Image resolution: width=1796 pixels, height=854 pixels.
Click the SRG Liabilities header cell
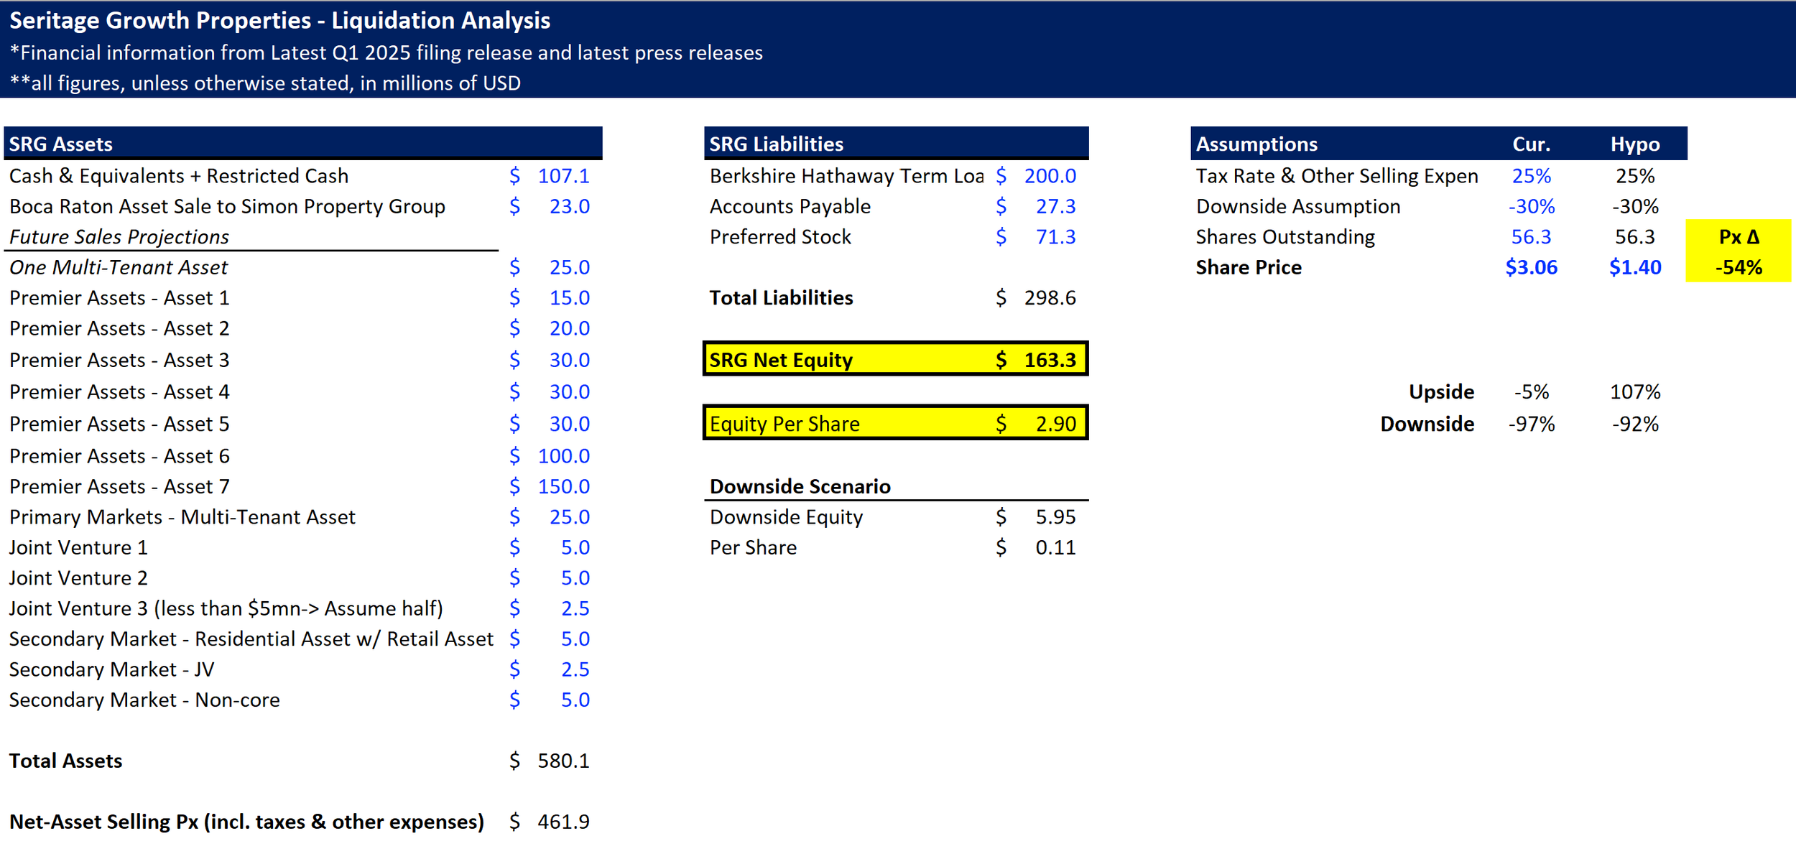896,144
